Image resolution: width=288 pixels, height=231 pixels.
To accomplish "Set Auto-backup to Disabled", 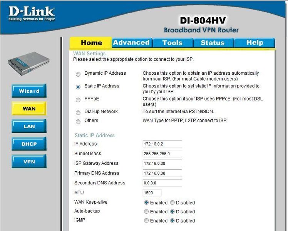I will [172, 211].
